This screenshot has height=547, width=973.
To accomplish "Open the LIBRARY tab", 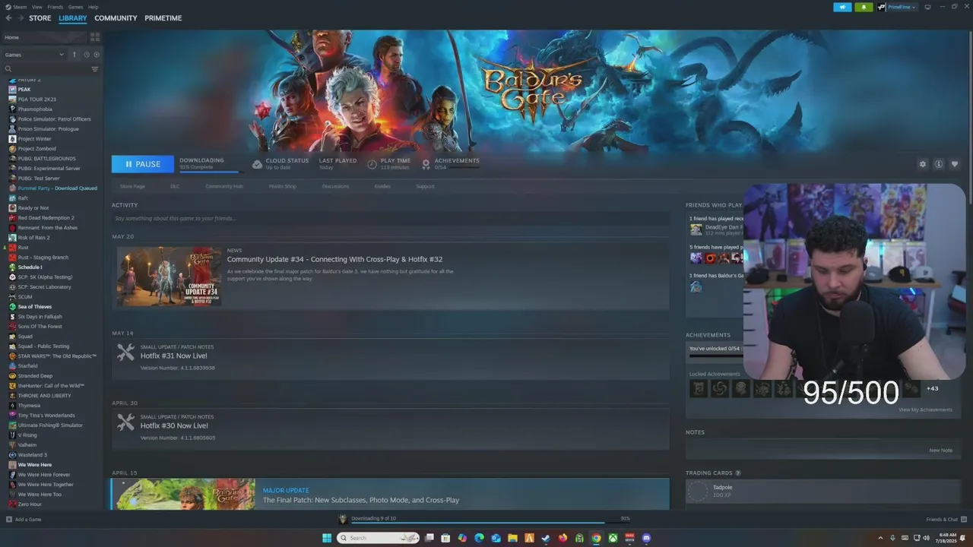I will 72,18.
